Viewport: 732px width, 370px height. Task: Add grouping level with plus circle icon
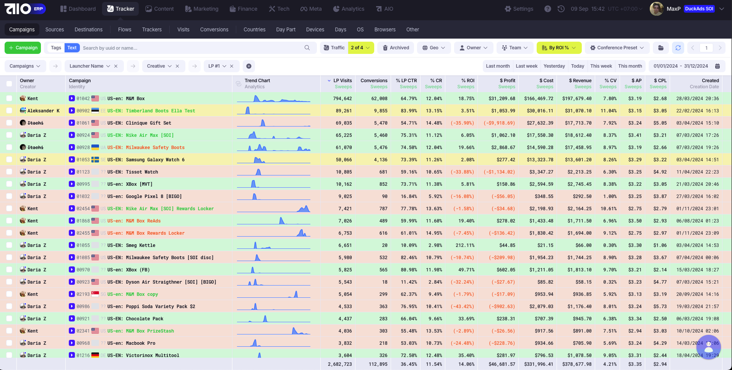pyautogui.click(x=249, y=66)
